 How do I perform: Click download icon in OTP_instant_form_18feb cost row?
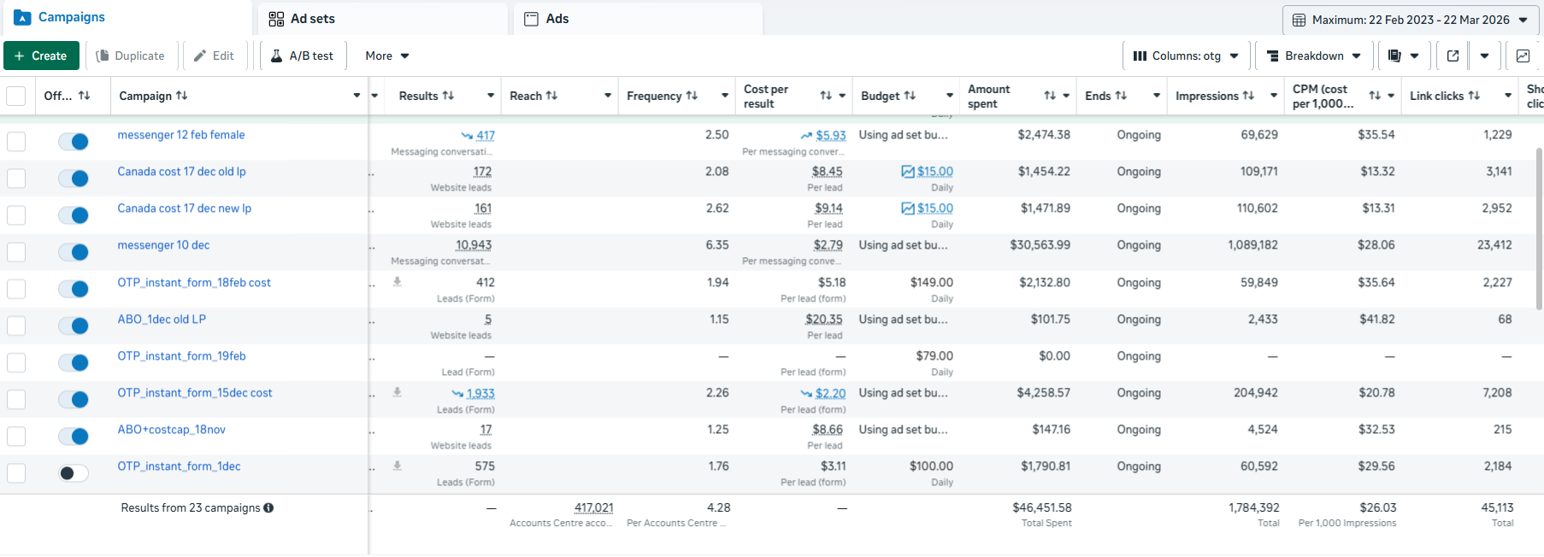tap(398, 282)
